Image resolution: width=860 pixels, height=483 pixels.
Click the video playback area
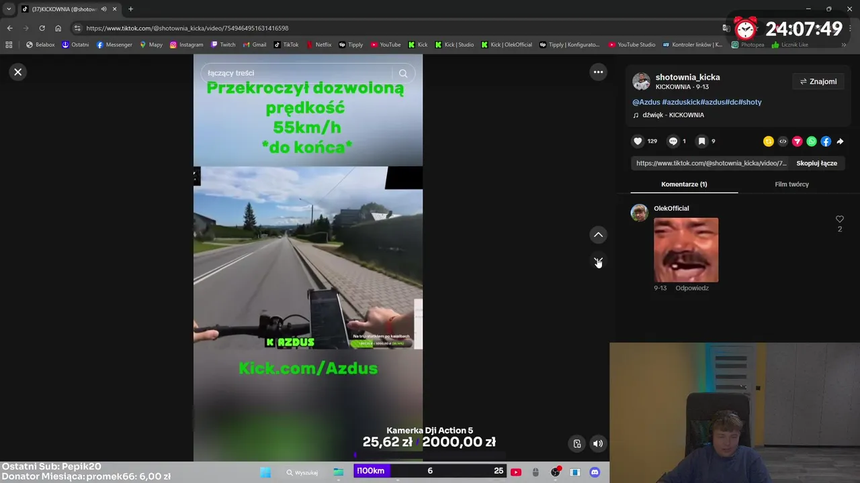point(308,258)
